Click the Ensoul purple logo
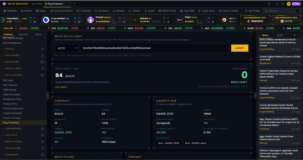 coord(90,20)
